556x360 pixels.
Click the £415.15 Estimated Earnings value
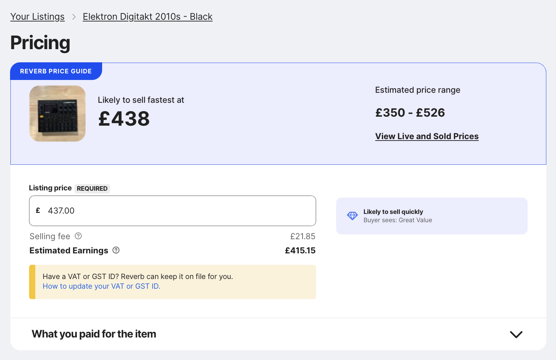click(300, 250)
